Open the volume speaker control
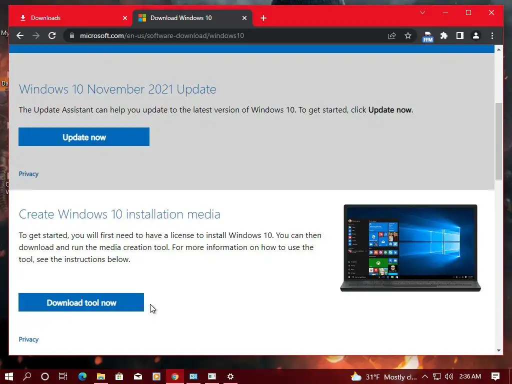 pos(449,376)
